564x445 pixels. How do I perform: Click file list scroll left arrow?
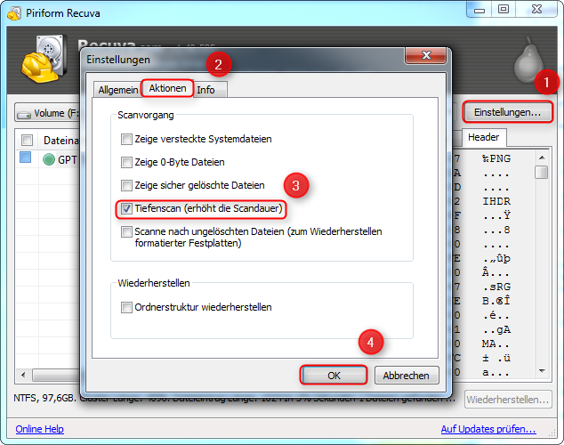pos(23,376)
